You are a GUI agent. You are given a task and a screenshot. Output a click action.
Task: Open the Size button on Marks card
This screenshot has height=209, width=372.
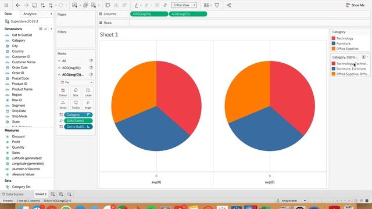tap(76, 92)
